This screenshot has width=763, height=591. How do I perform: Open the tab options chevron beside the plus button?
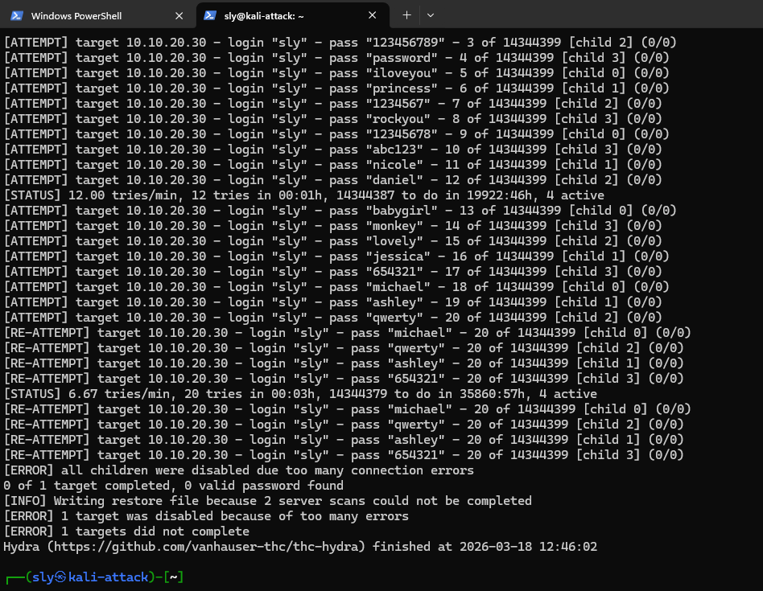[429, 14]
